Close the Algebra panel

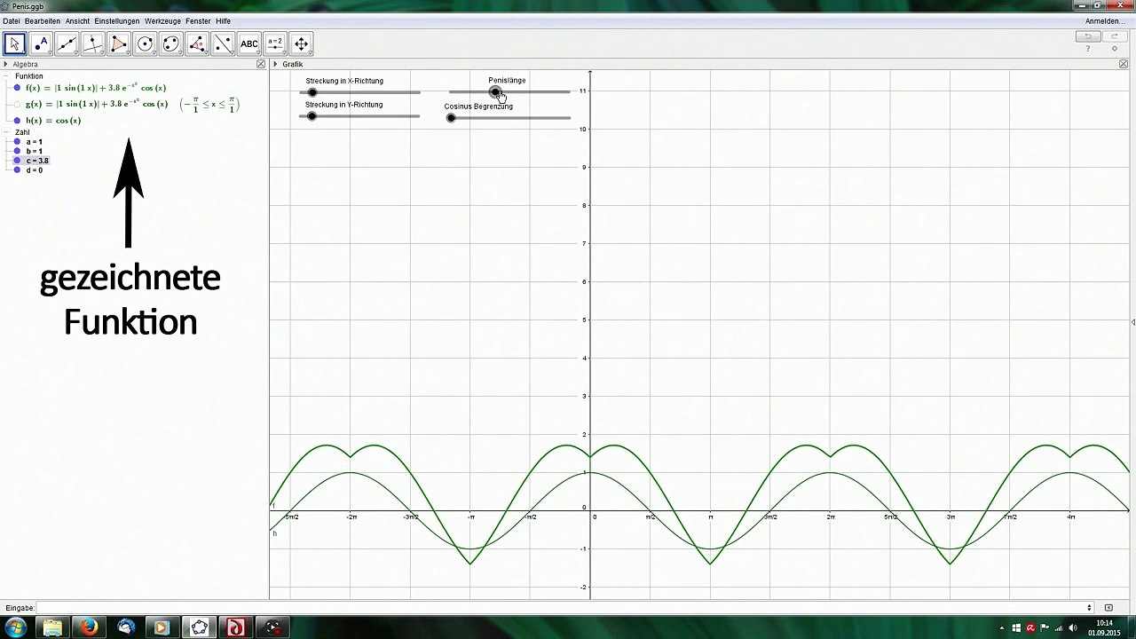[x=261, y=64]
